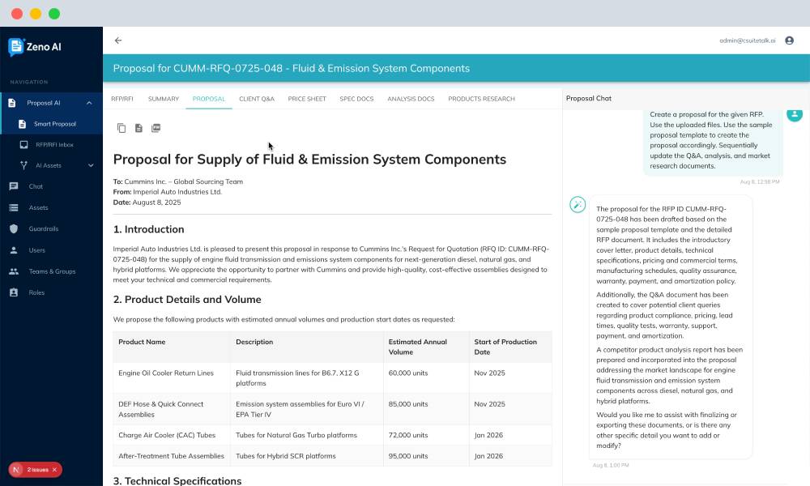
Task: Click the Aug 8, 1:00 PM timestamp
Action: coord(611,465)
